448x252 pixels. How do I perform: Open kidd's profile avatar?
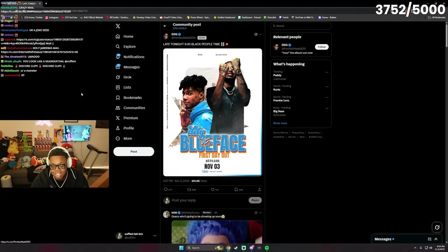point(166,214)
